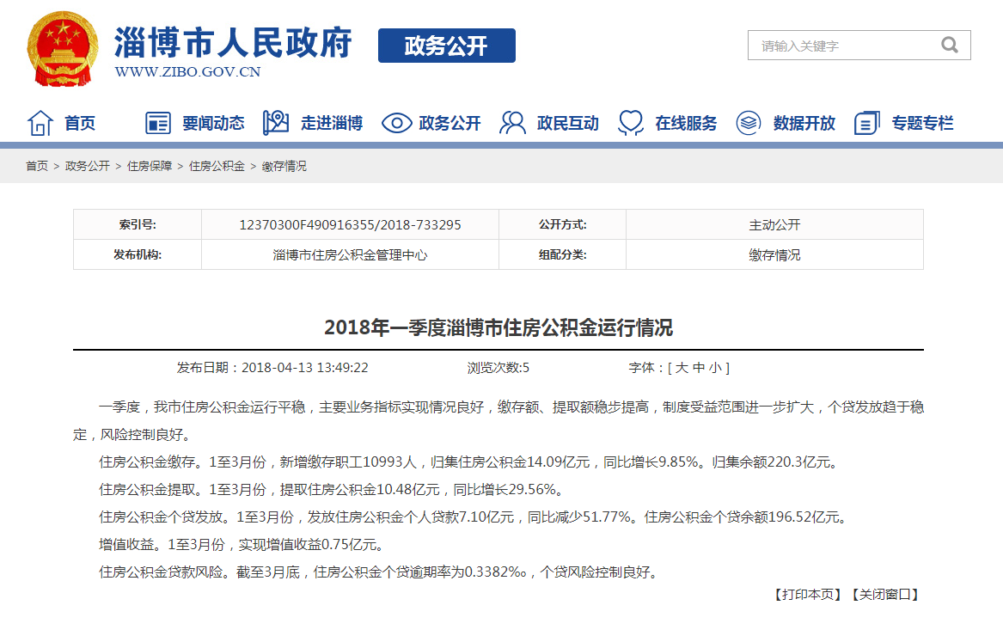Click the 淄博市住房公积金管理中心 table cell
This screenshot has height=642, width=1003.
click(x=350, y=255)
